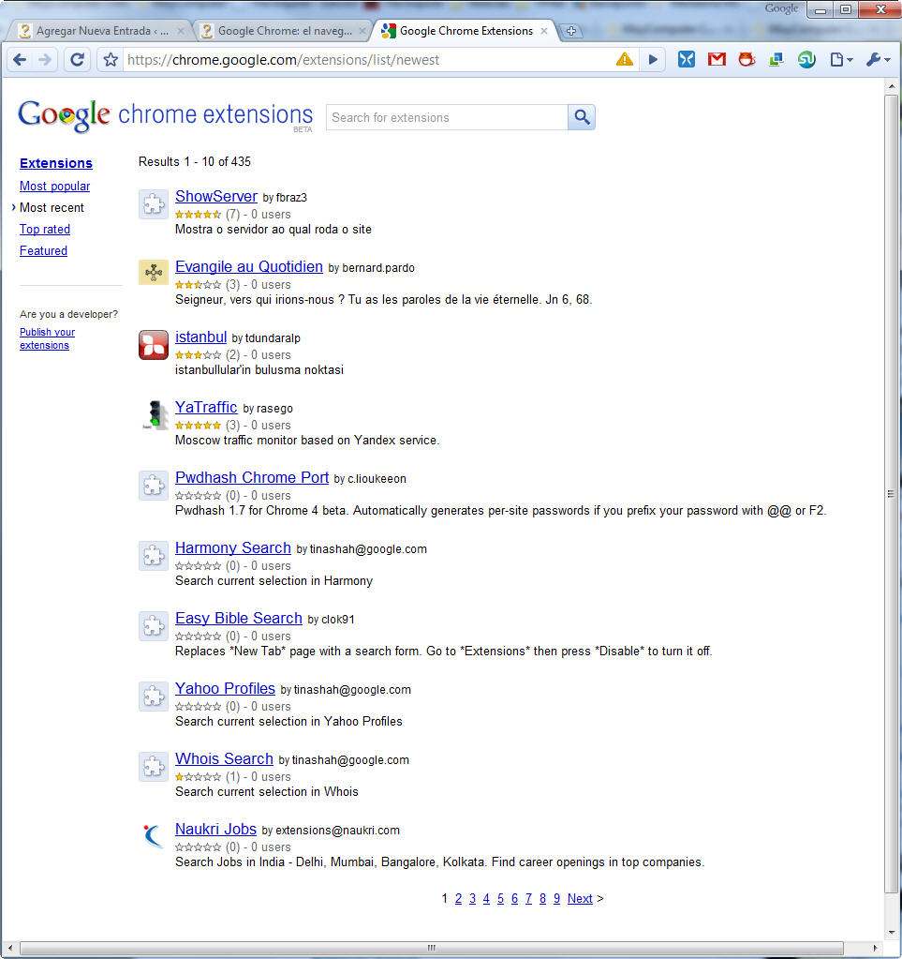The height and width of the screenshot is (959, 902).
Task: Close the Google Chrome: el naveg... tab
Action: tap(362, 31)
